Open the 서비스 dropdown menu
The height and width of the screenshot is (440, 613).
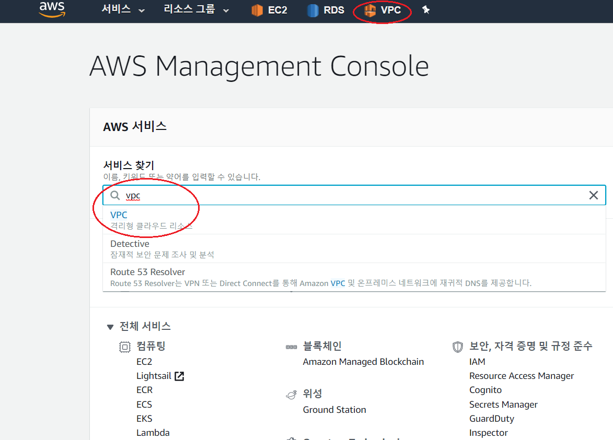tap(123, 9)
